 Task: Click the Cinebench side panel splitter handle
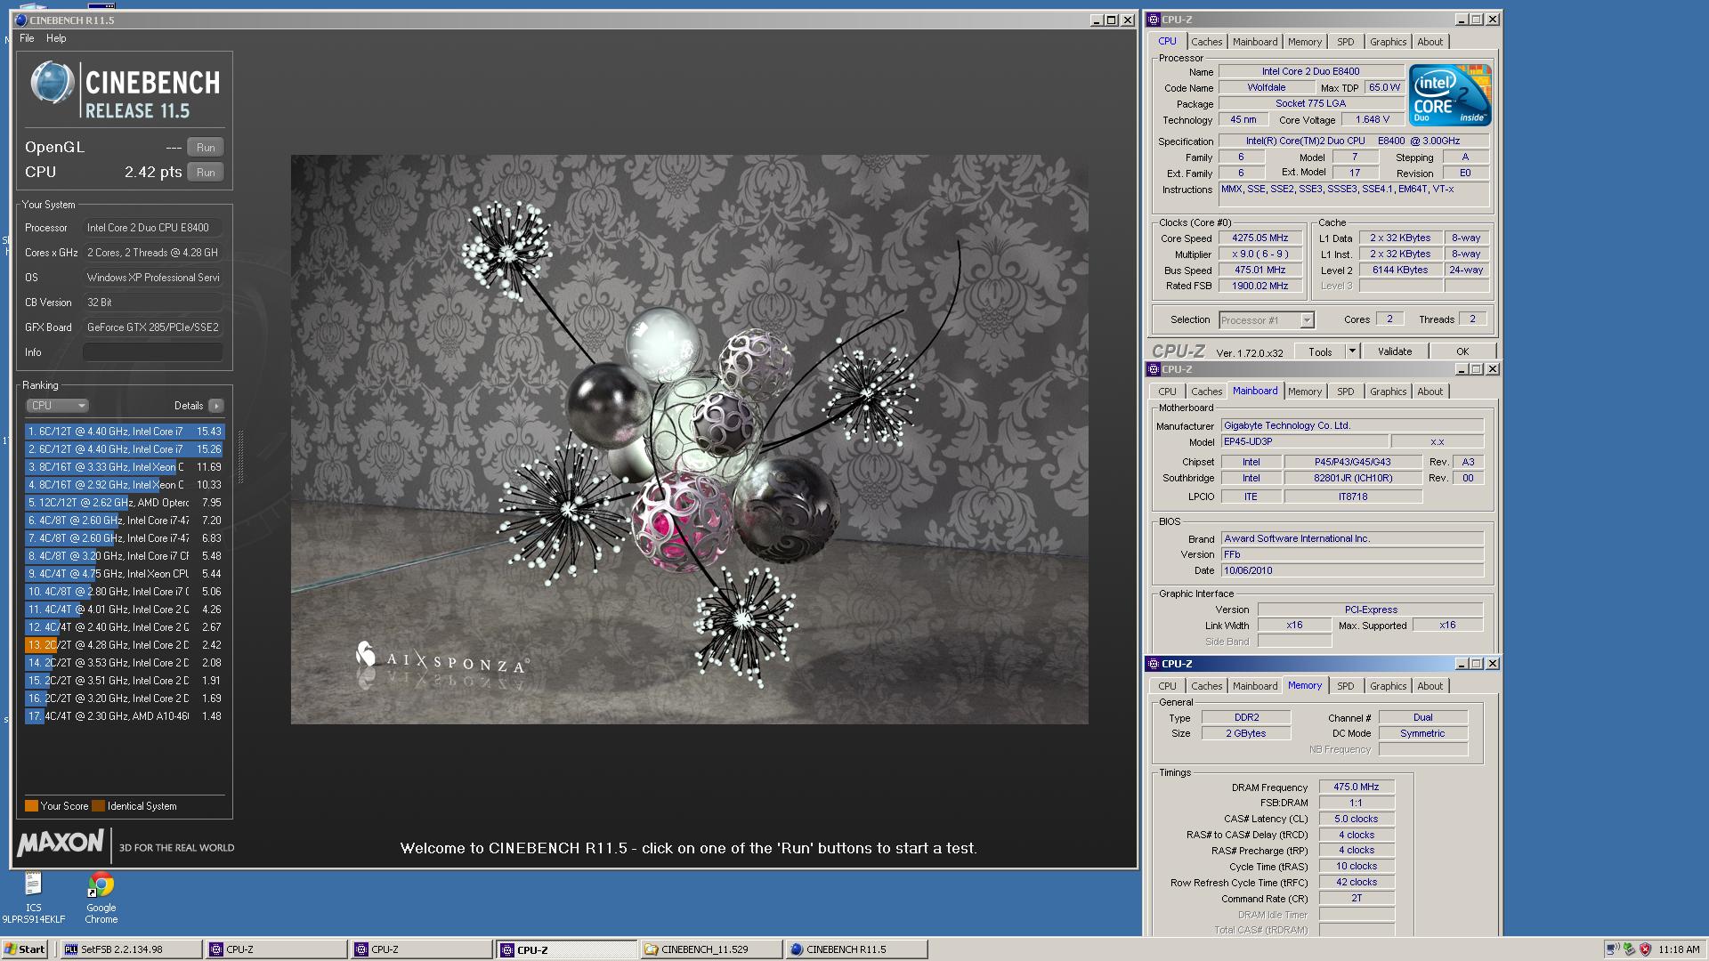(x=239, y=457)
